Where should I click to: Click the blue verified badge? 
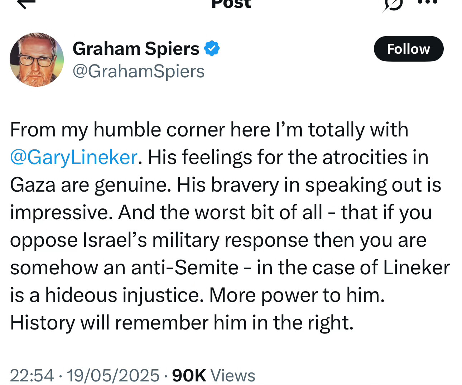pos(212,49)
